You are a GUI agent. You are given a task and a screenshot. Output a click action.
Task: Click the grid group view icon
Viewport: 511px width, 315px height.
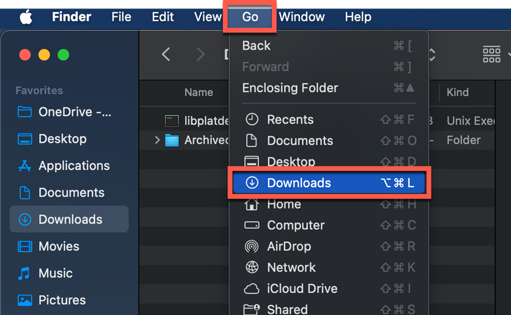(492, 54)
